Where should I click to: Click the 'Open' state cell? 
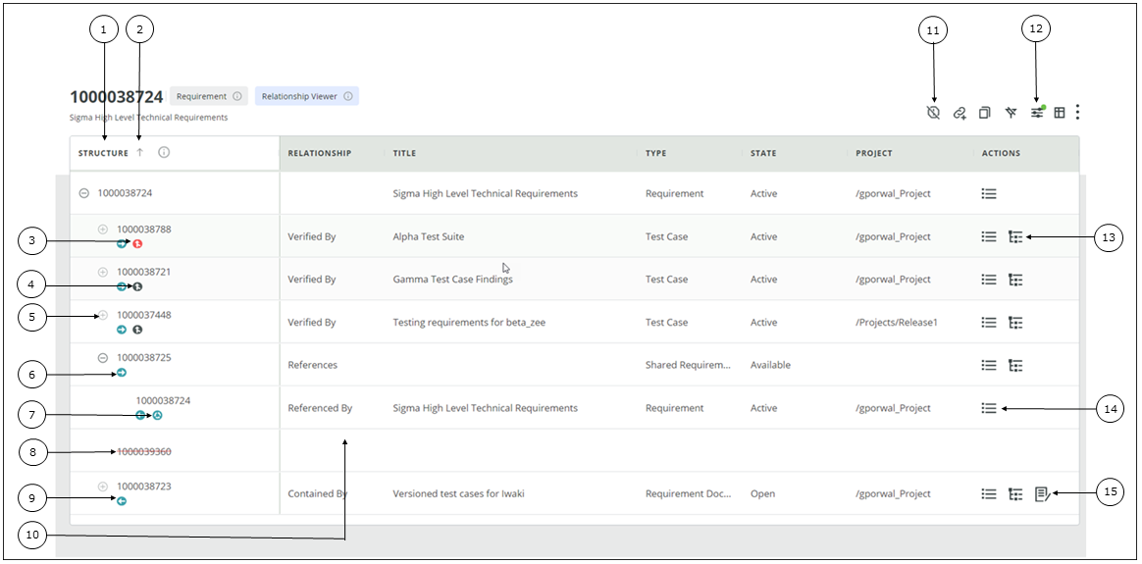pyautogui.click(x=762, y=493)
